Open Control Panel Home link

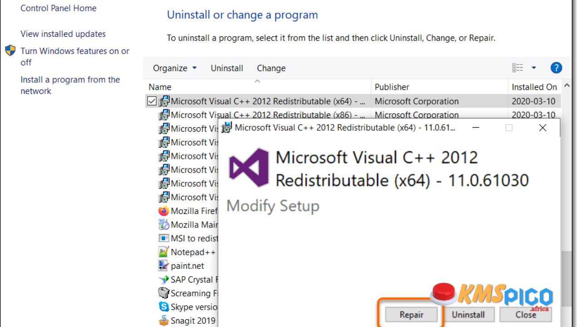[x=59, y=8]
